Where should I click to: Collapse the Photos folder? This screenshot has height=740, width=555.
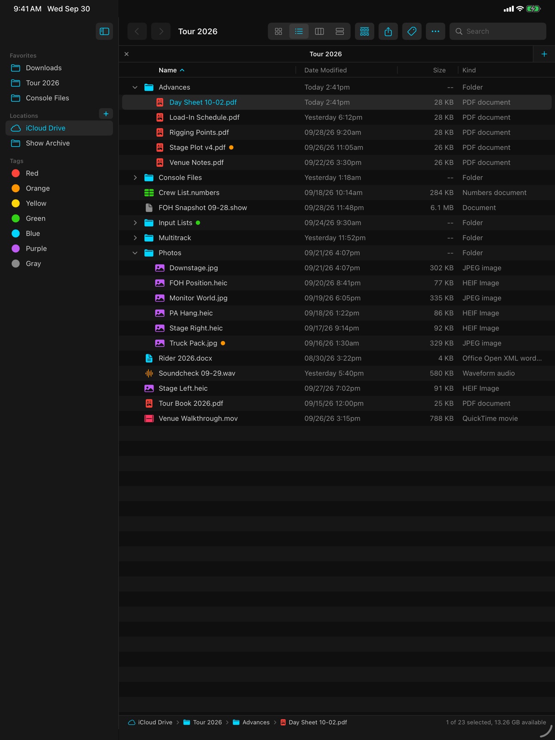[135, 253]
